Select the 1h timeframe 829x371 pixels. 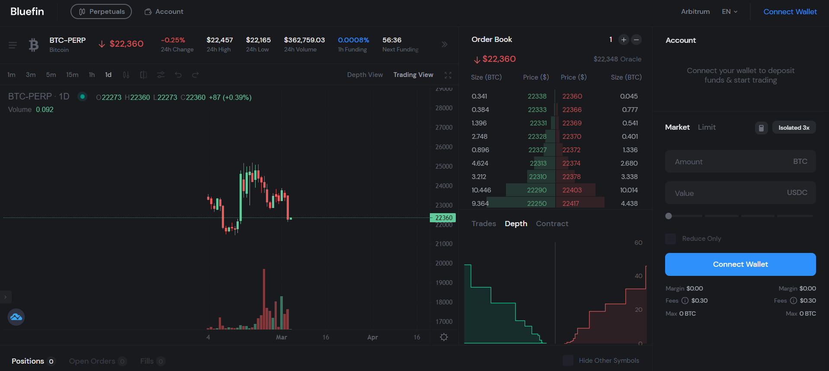pyautogui.click(x=92, y=75)
